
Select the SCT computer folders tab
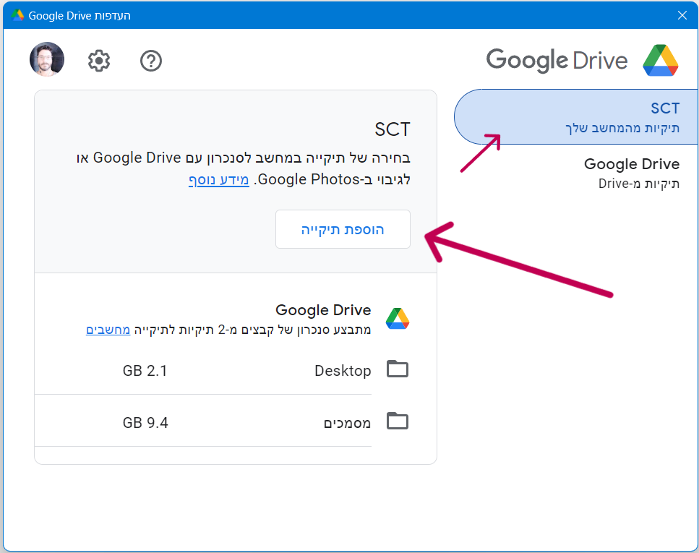(576, 117)
